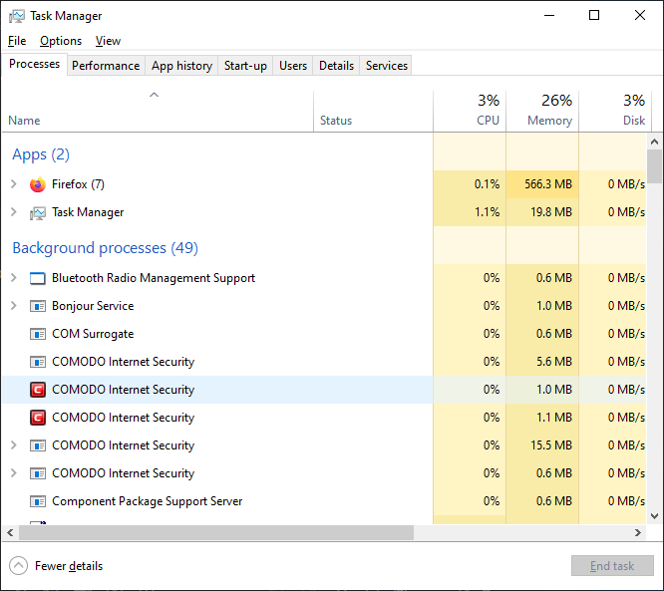
Task: Click the horizontal scrollbar right arrow
Action: [x=638, y=533]
